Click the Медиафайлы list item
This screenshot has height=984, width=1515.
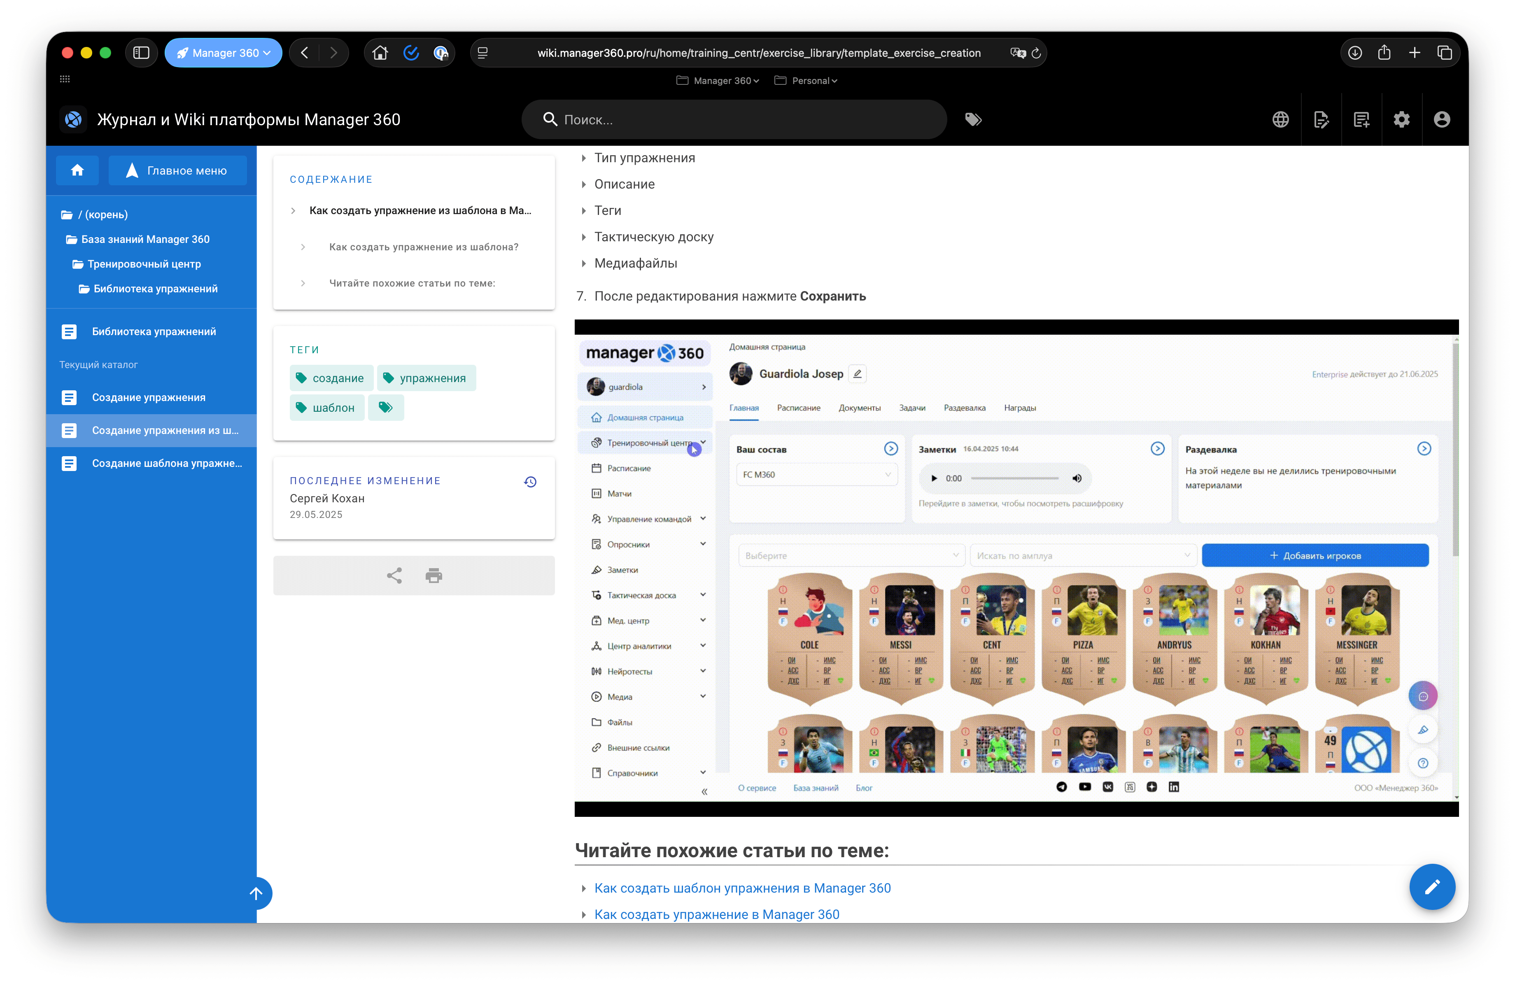(x=636, y=263)
